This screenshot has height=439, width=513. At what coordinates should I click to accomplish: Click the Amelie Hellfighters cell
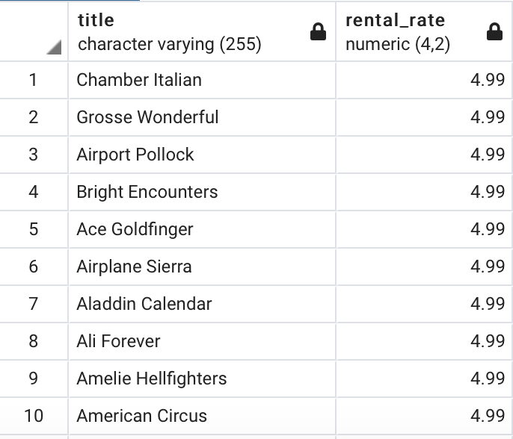(202, 379)
